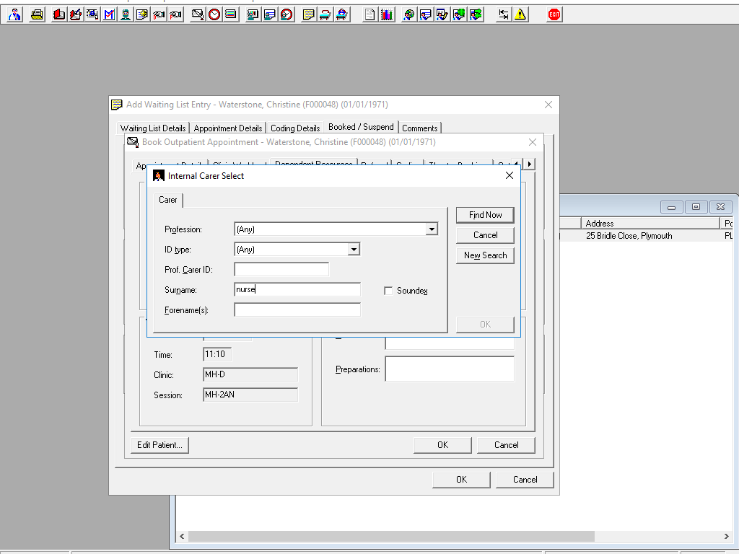Viewport: 739px width, 554px height.
Task: Click the yellow typewriter toolbar icon
Action: (37, 14)
